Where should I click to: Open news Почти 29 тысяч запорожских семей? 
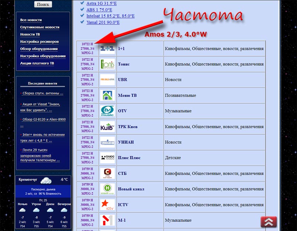click(40, 155)
